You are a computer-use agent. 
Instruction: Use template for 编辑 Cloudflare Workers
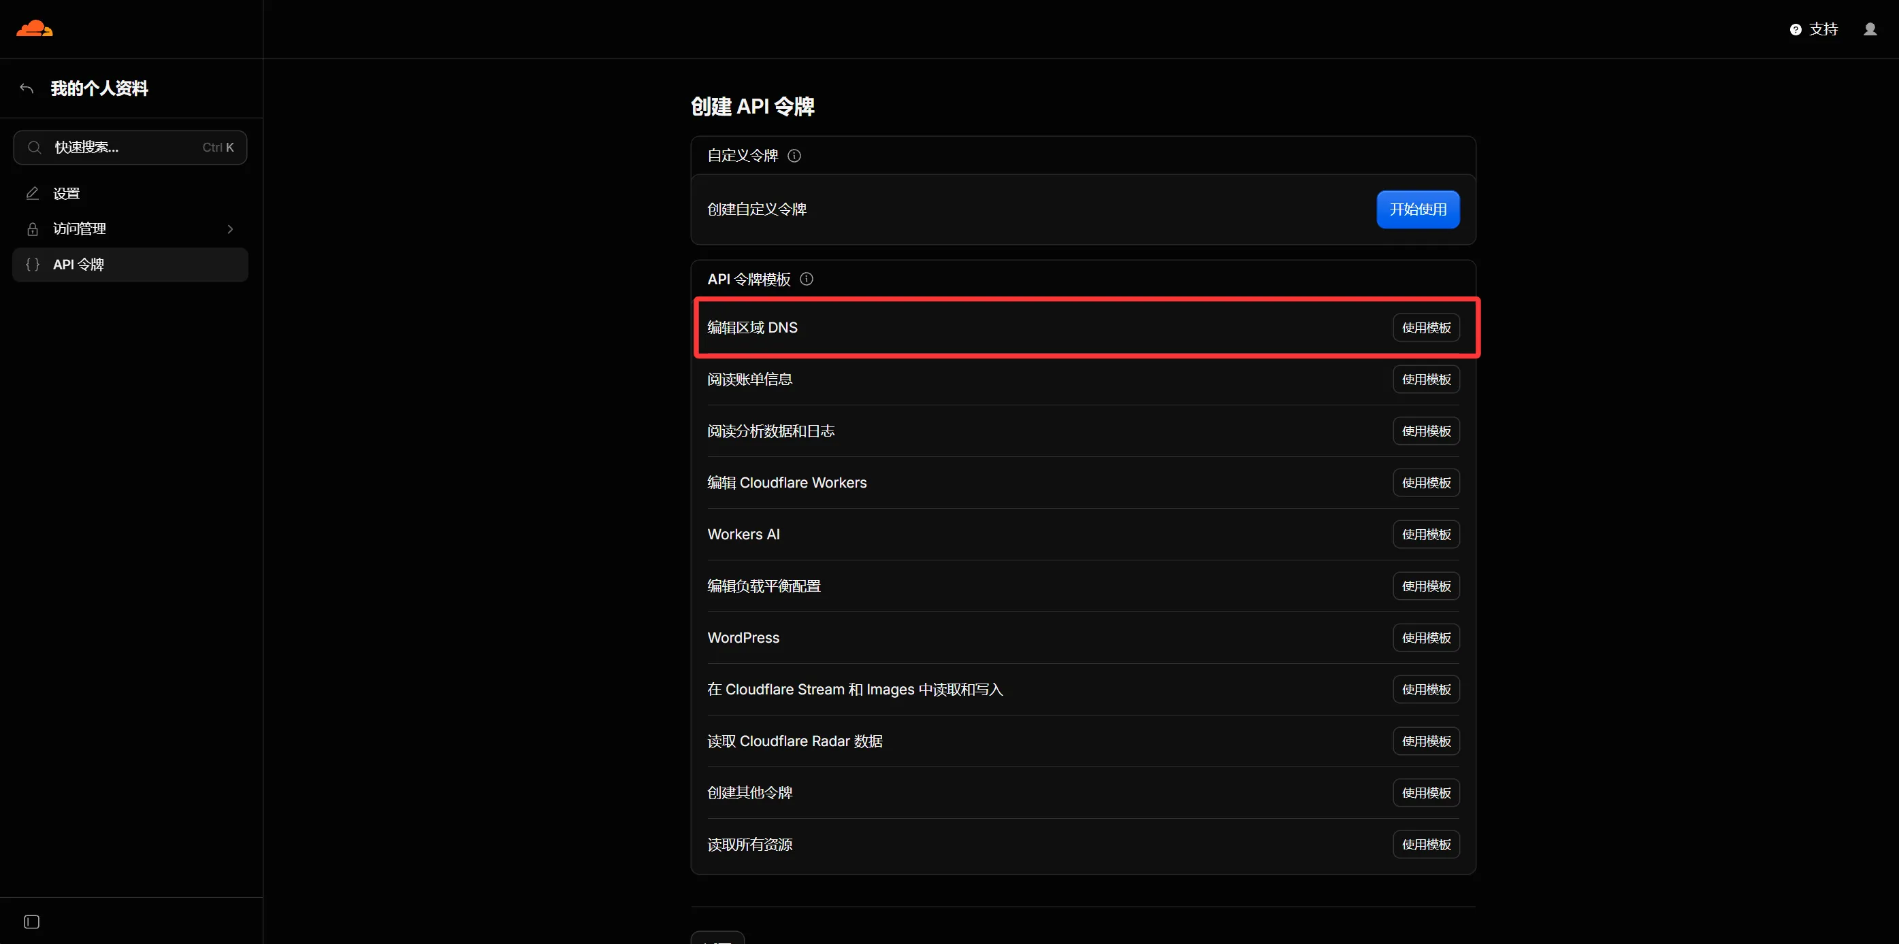click(x=1426, y=482)
